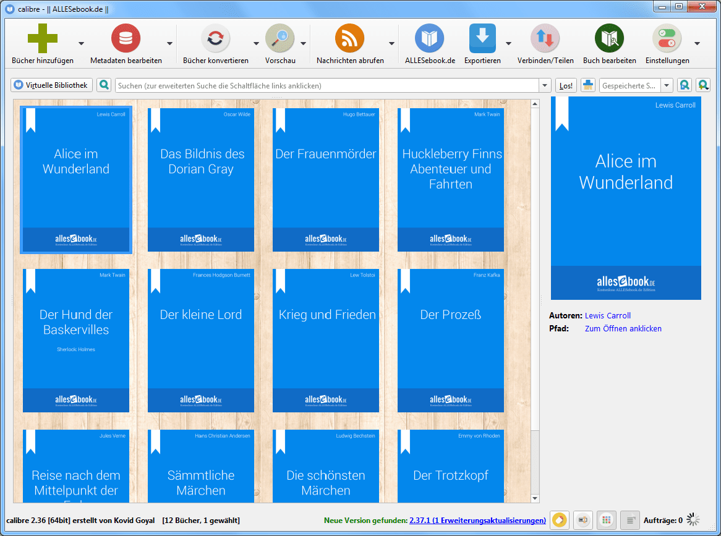The image size is (721, 536).
Task: Open the ALLESebook.de store icon
Action: tap(430, 38)
